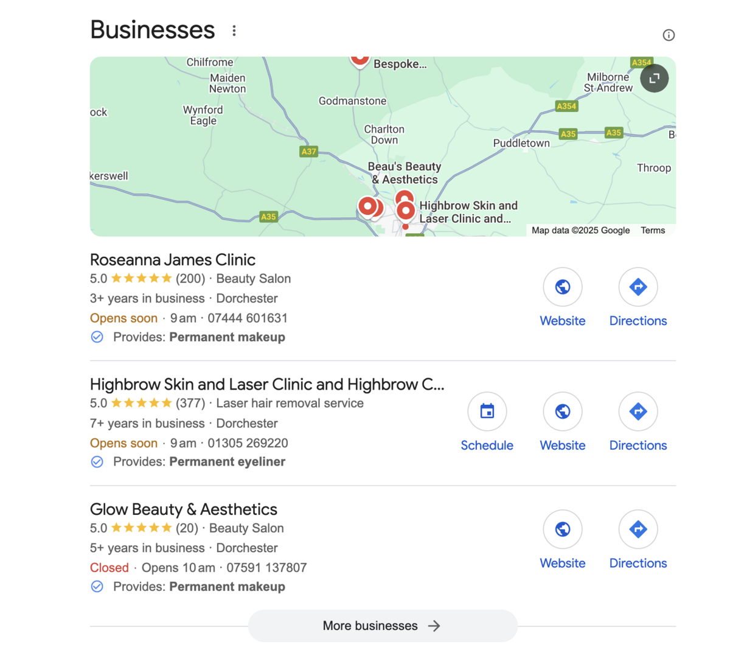This screenshot has height=661, width=730.
Task: Open the Businesses three-dot options menu
Action: tap(234, 30)
